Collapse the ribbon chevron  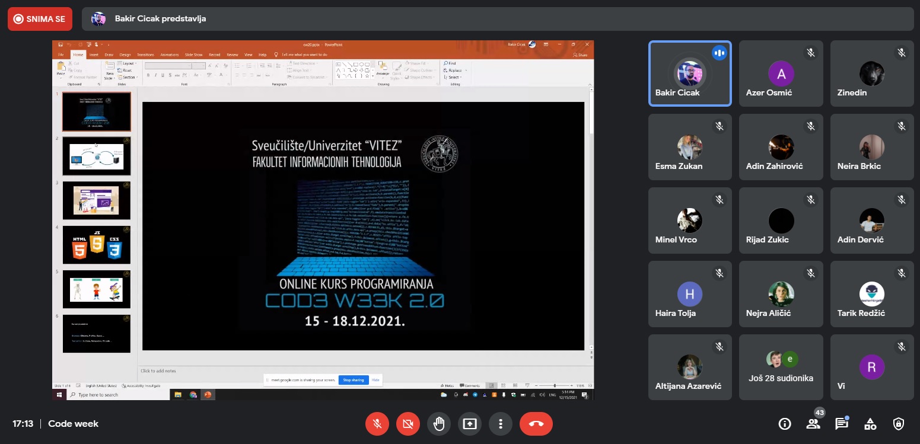coord(590,85)
